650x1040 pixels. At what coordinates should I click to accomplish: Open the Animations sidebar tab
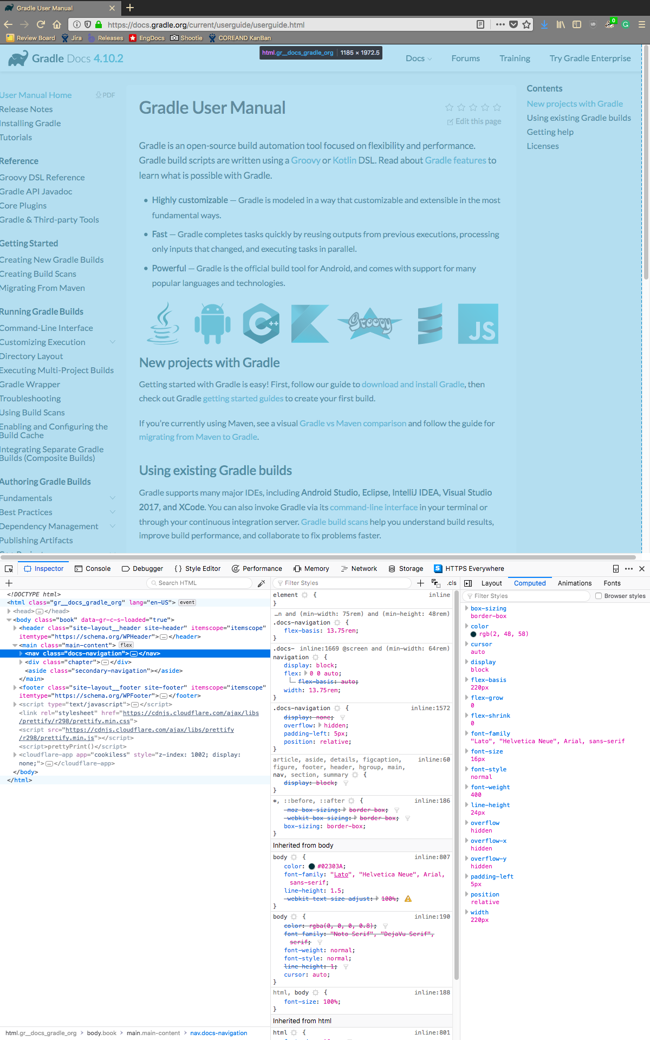click(575, 583)
